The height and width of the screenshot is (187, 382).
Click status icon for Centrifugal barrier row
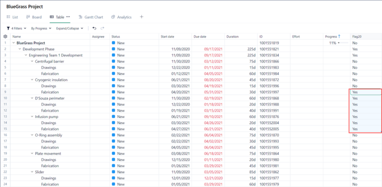[x=113, y=61]
